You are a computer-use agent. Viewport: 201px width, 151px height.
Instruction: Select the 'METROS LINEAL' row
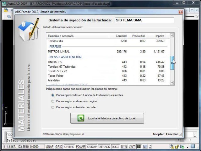[x=106, y=52]
